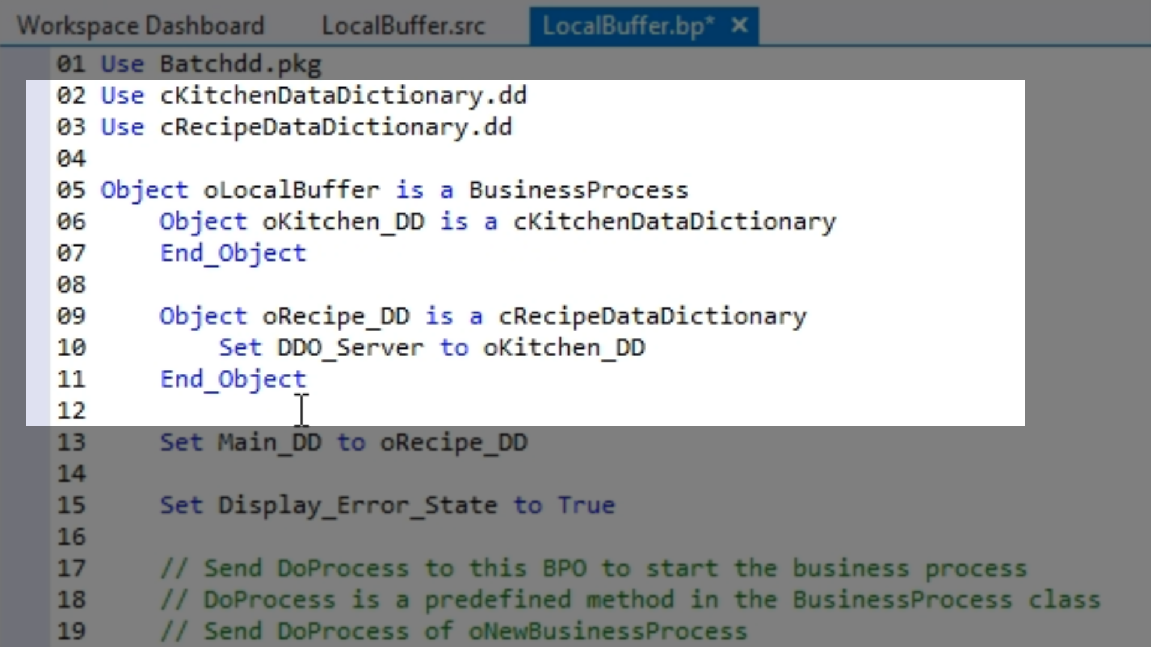
Task: Click DDO_Server on line 10
Action: pos(350,348)
